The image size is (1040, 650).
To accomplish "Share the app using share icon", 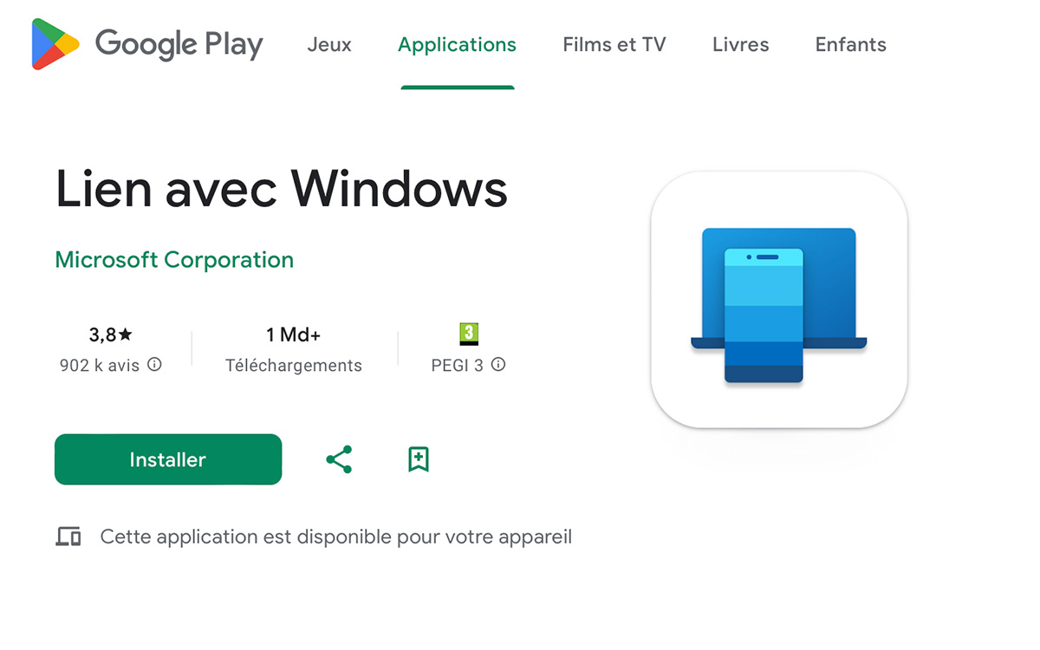I will 339,459.
